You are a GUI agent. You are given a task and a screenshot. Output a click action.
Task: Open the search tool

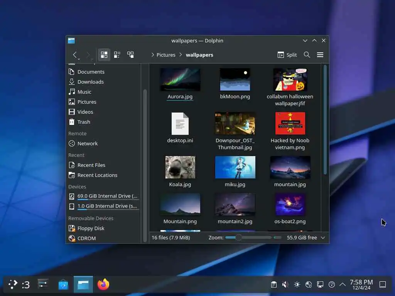click(307, 55)
